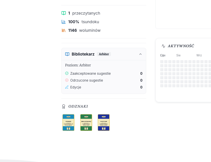Click the 'Zaakceptowane sugestie' label
This screenshot has width=211, height=162.
pos(90,74)
